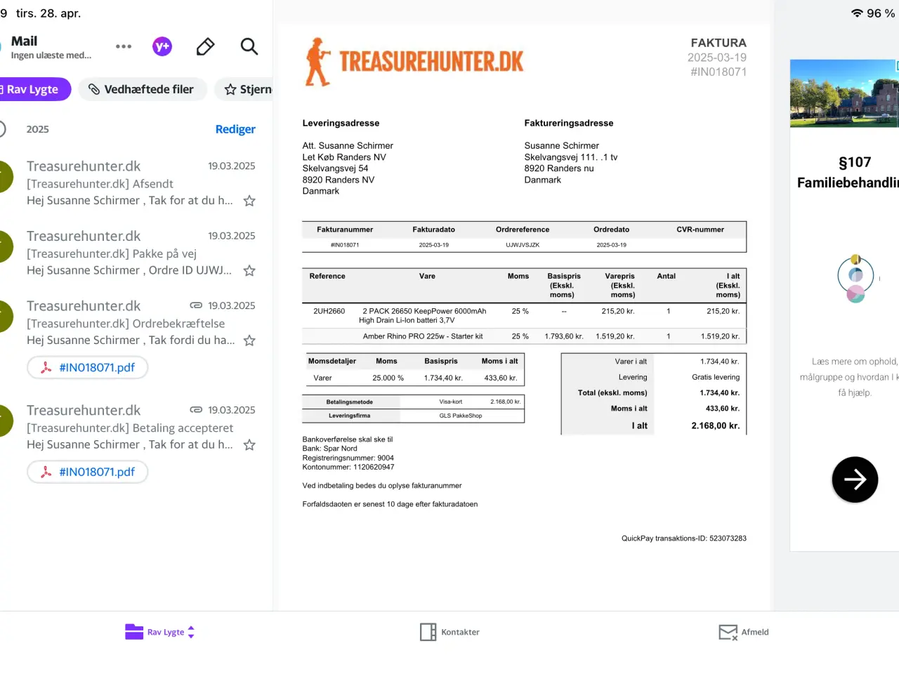Viewport: 899px width, 674px height.
Task: Toggle the 2025 select-all circle
Action: (x=2, y=129)
